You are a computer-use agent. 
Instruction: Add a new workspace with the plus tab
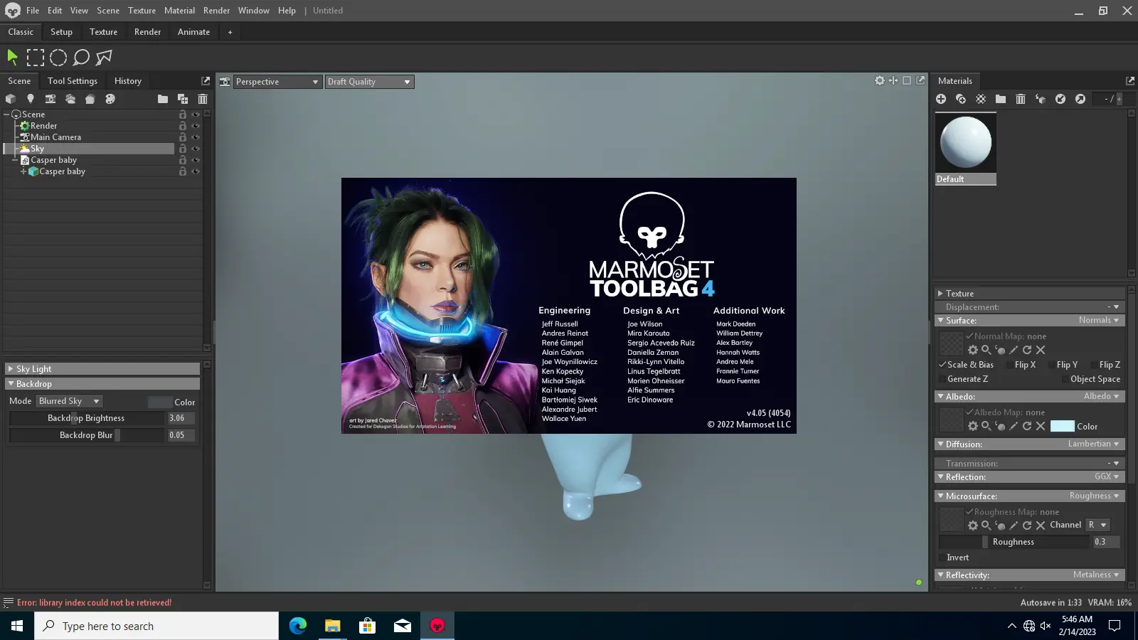tap(230, 32)
